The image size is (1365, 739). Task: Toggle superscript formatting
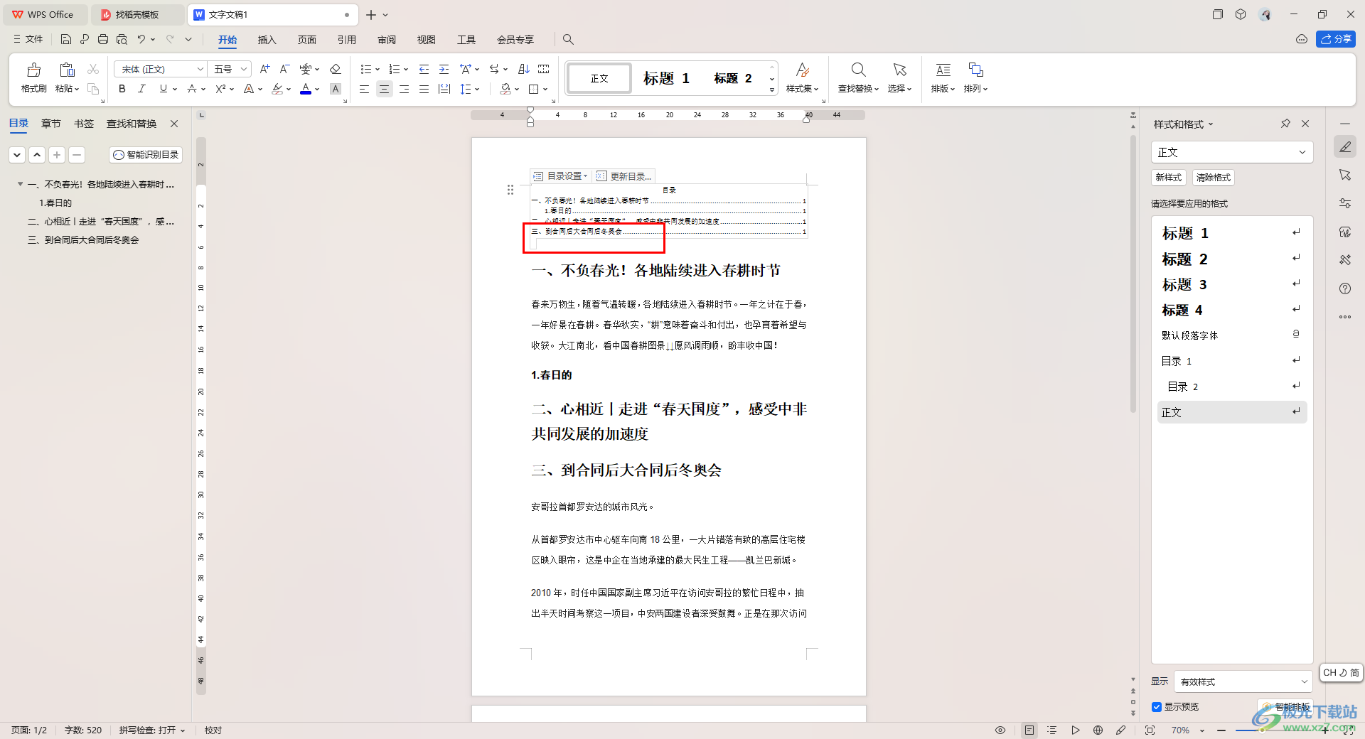click(x=220, y=89)
